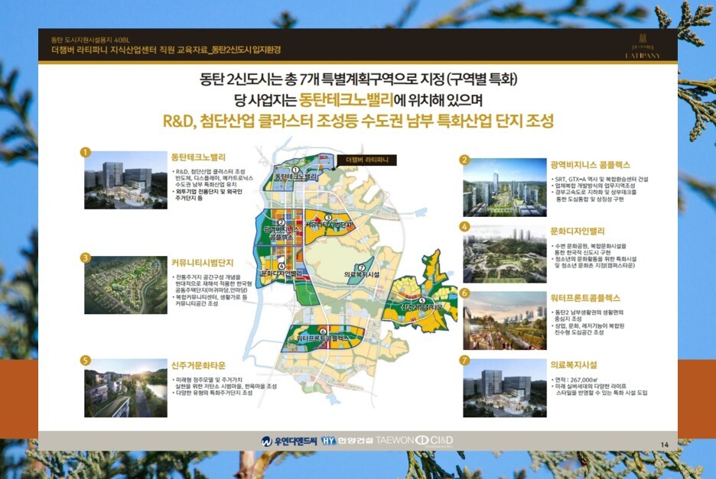Click the 동탄 2신도시는 총 7개 headline
The height and width of the screenshot is (479, 716).
pyautogui.click(x=358, y=79)
